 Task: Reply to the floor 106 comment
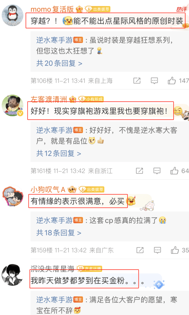click(154, 81)
